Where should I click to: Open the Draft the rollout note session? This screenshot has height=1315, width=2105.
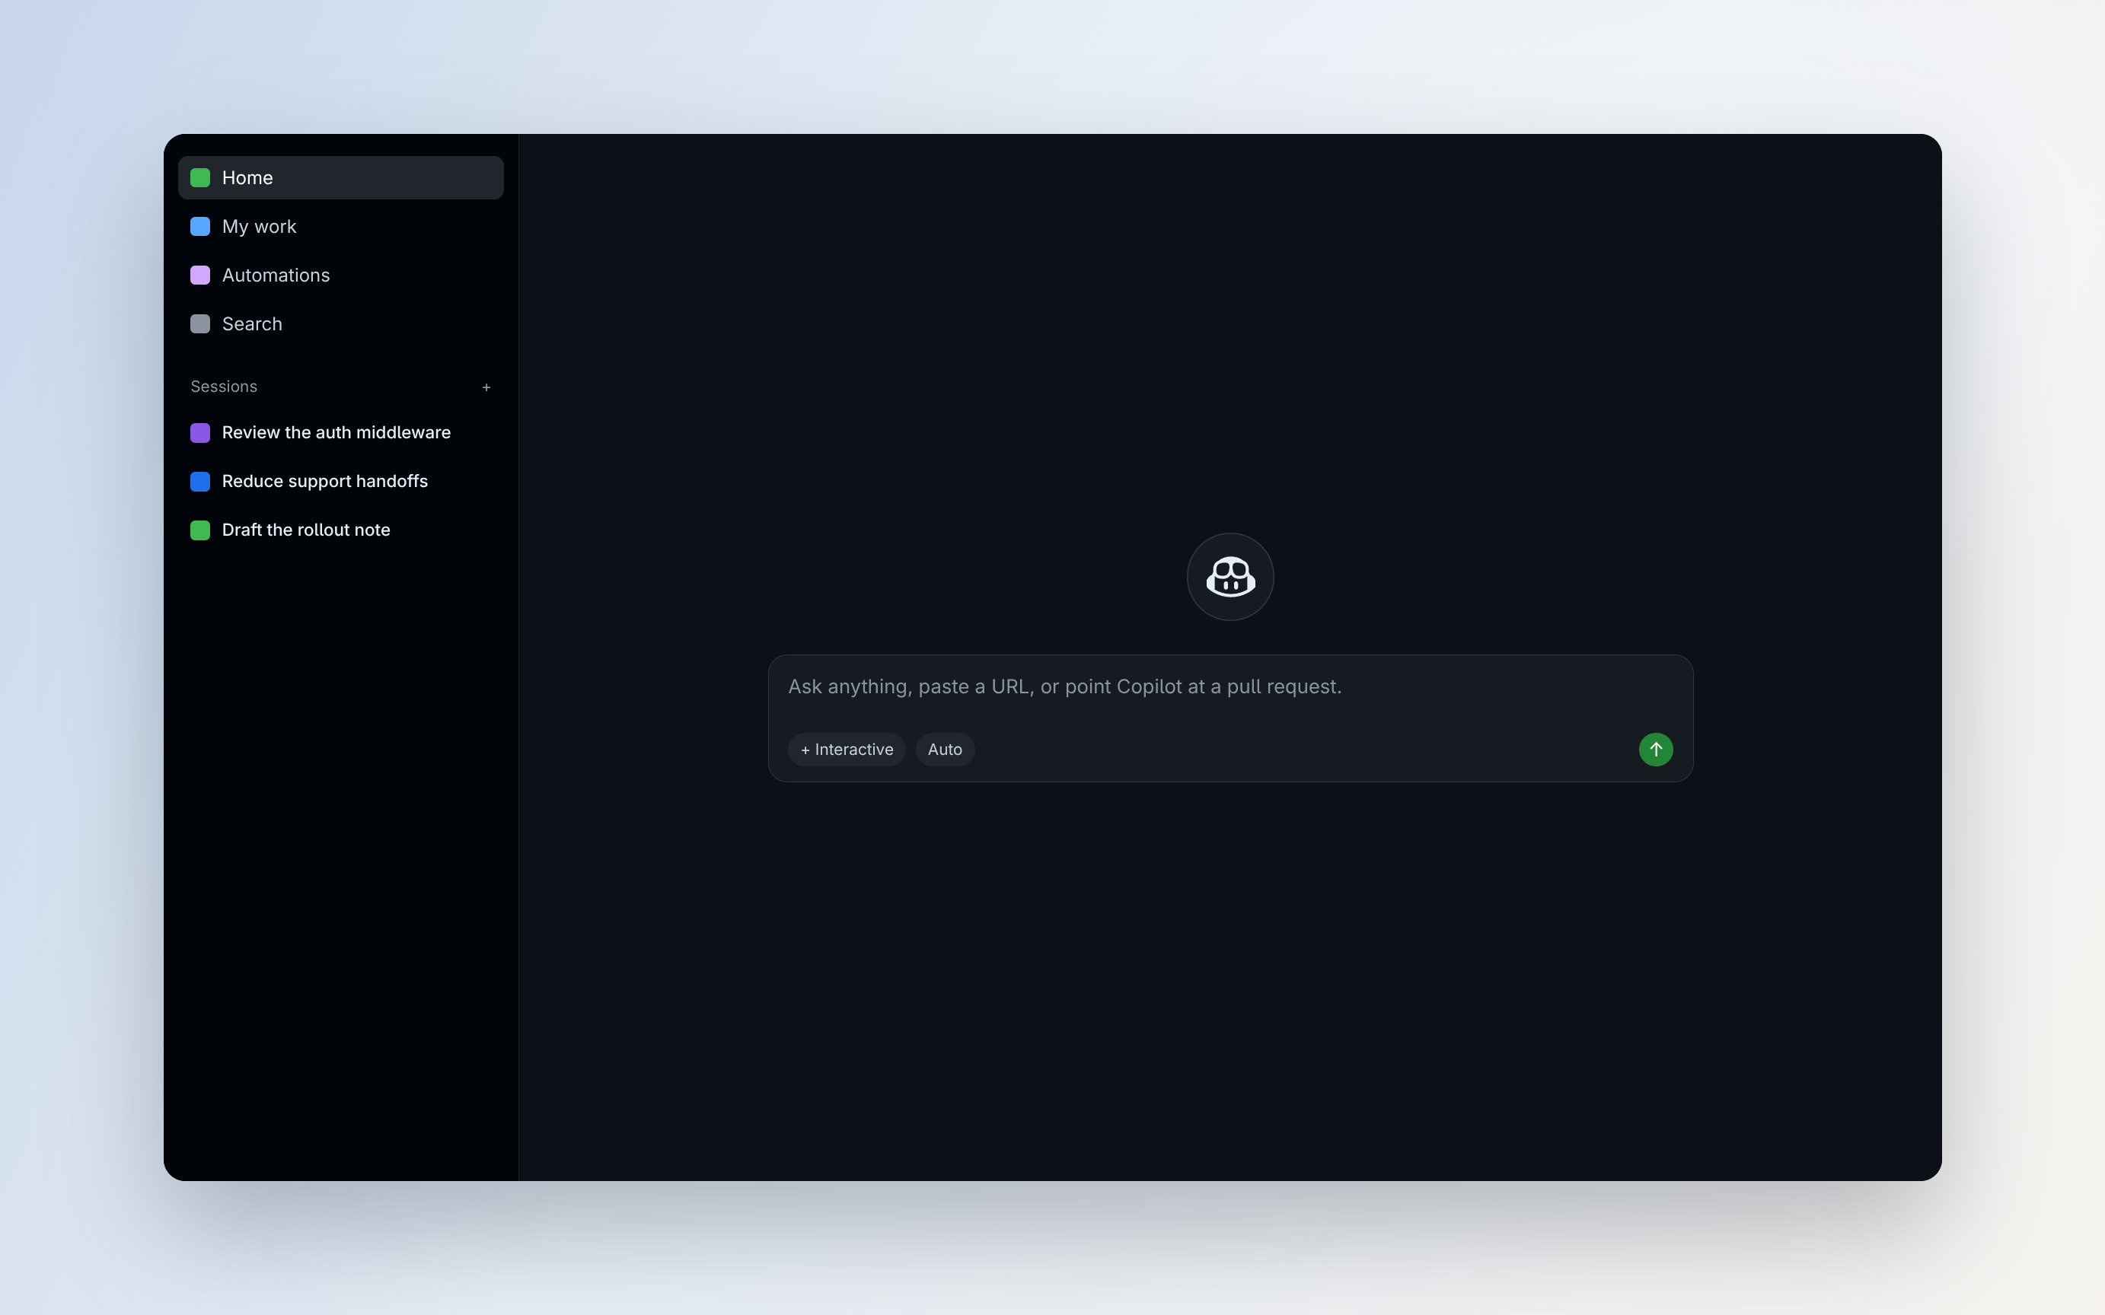[x=340, y=530]
